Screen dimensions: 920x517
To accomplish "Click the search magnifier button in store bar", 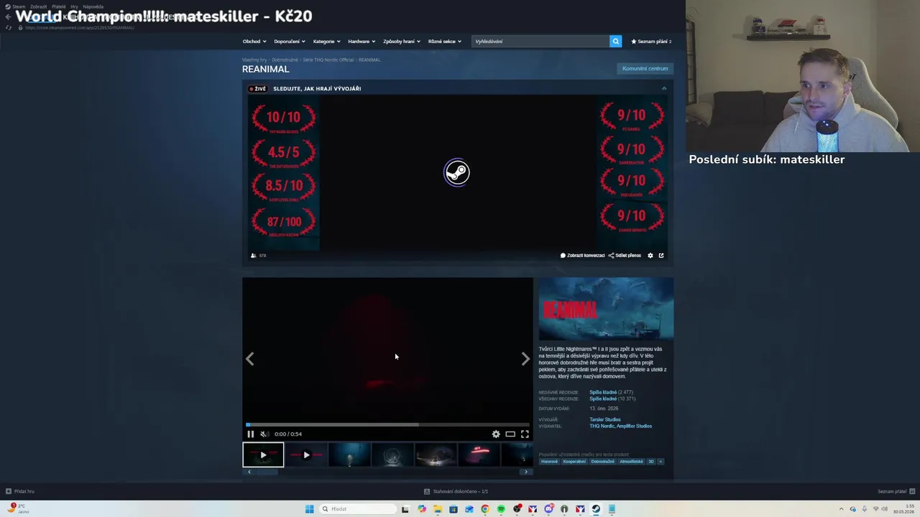I will pos(615,41).
